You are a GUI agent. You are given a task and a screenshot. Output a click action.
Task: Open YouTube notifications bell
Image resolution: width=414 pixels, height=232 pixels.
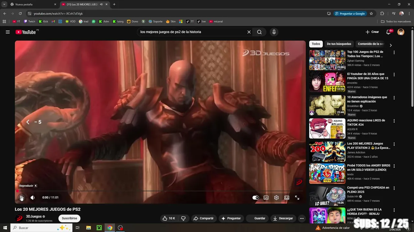(x=389, y=32)
